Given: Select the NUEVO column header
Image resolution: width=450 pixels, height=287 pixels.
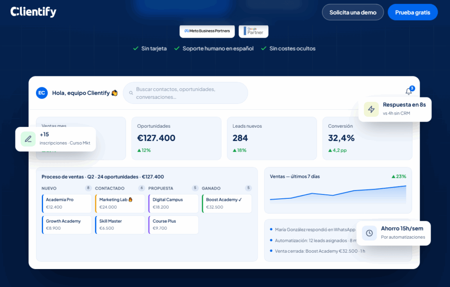Looking at the screenshot, I should click(49, 188).
